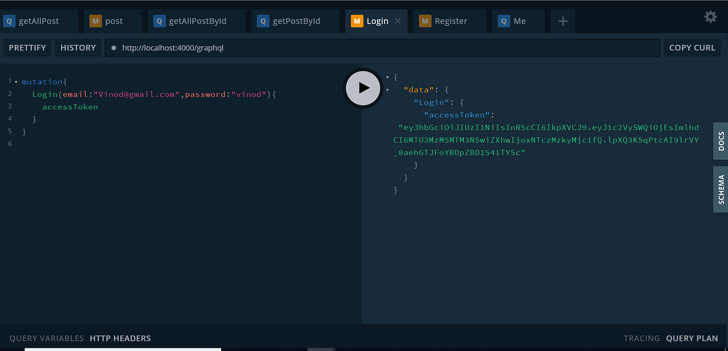Toggle the SCHEMA side panel
The width and height of the screenshot is (728, 351).
pyautogui.click(x=721, y=189)
